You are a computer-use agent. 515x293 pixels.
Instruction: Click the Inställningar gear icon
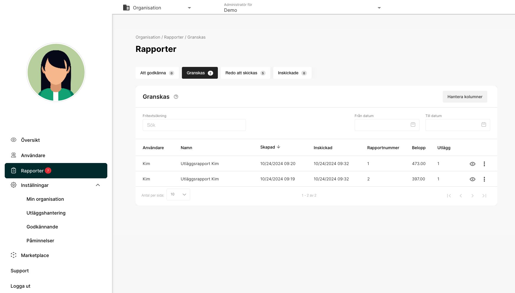(x=14, y=185)
